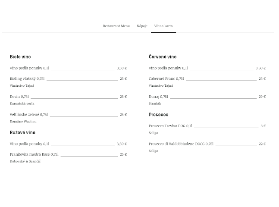Click the Ružové víno section heading

point(22,133)
